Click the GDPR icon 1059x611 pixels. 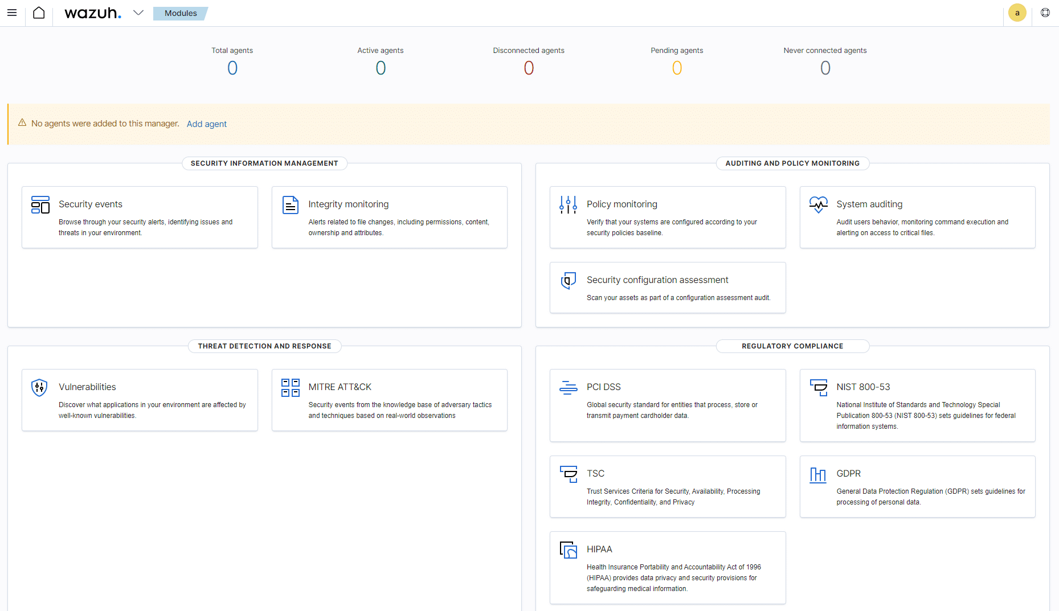[818, 474]
